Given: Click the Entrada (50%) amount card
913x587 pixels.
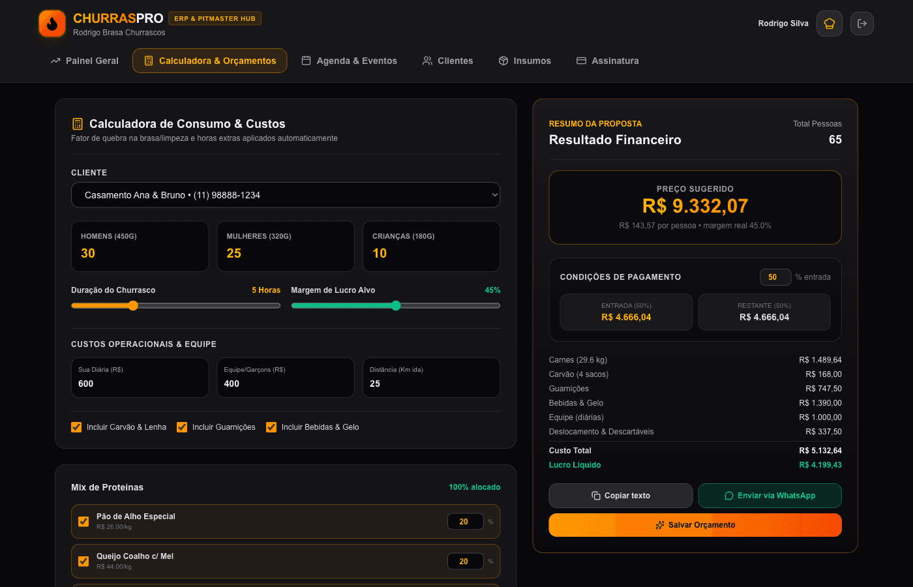Looking at the screenshot, I should [x=626, y=312].
